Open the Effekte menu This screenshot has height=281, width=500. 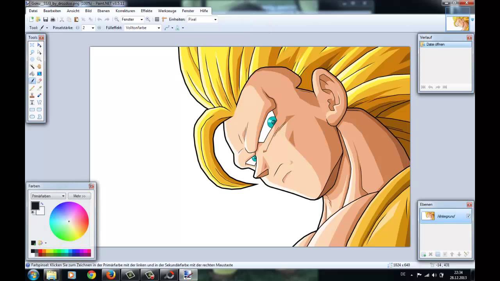[146, 11]
